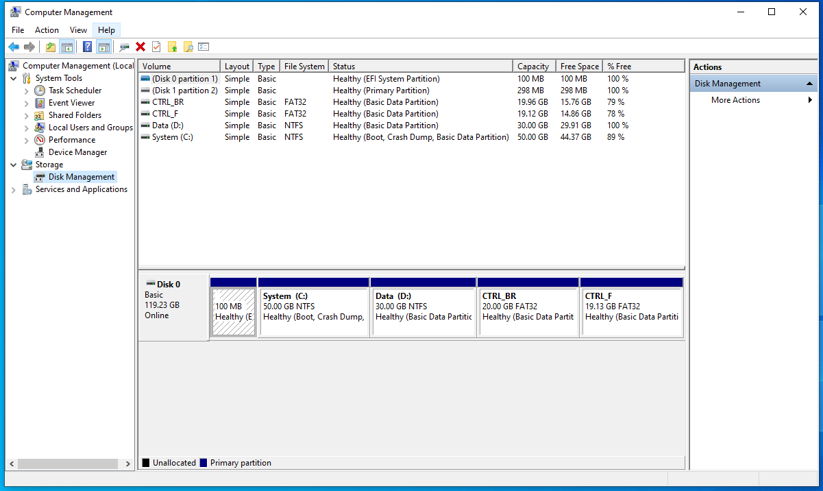The height and width of the screenshot is (491, 823).
Task: Sort by the Status column header
Action: pos(421,67)
